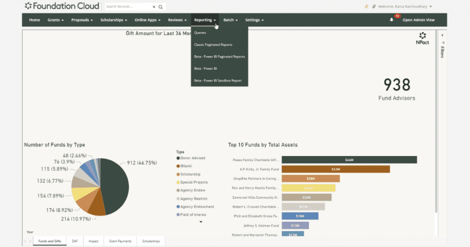Click the $13M Jeffrey S. Holman bar
The image size is (470, 247).
[x=295, y=225]
